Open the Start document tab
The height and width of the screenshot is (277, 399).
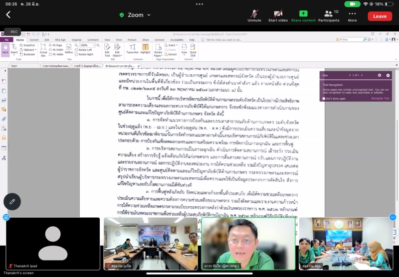[x=14, y=65]
